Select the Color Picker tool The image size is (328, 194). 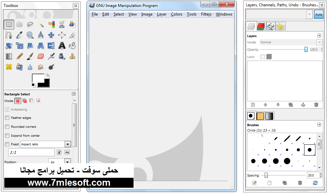tap(20, 35)
